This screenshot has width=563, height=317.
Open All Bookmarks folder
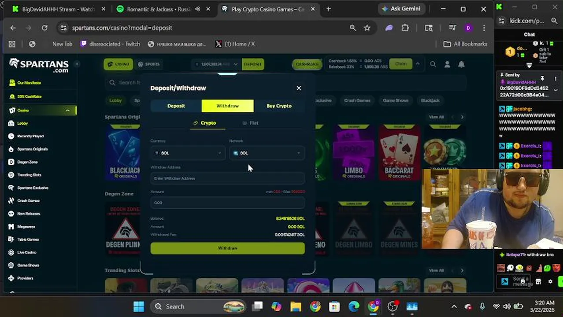465,44
